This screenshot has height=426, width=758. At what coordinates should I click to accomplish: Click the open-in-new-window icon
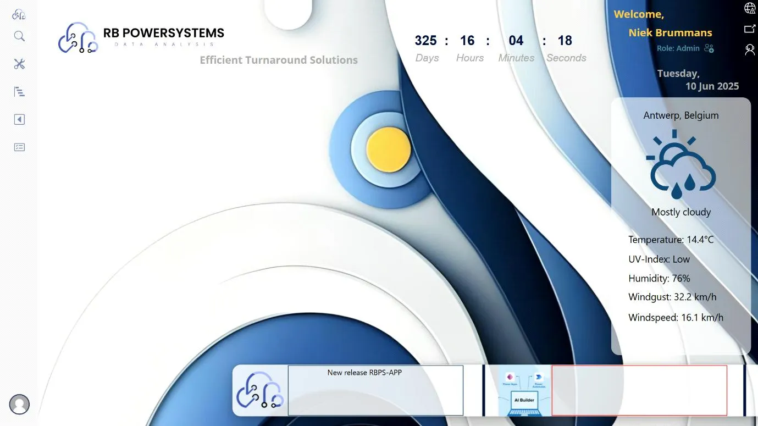point(750,29)
